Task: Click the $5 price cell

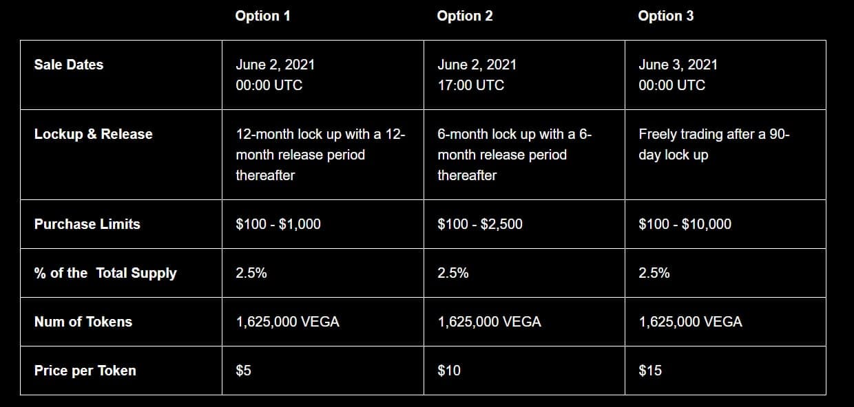Action: [322, 371]
